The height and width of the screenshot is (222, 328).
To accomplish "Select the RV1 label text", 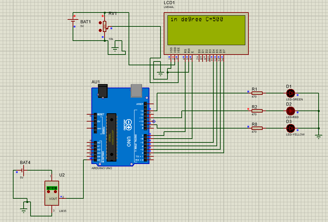I will coord(113,14).
